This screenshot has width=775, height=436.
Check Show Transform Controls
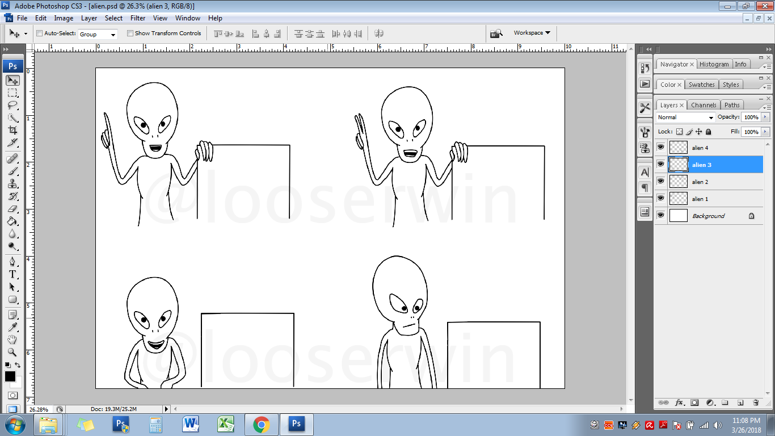pyautogui.click(x=130, y=33)
